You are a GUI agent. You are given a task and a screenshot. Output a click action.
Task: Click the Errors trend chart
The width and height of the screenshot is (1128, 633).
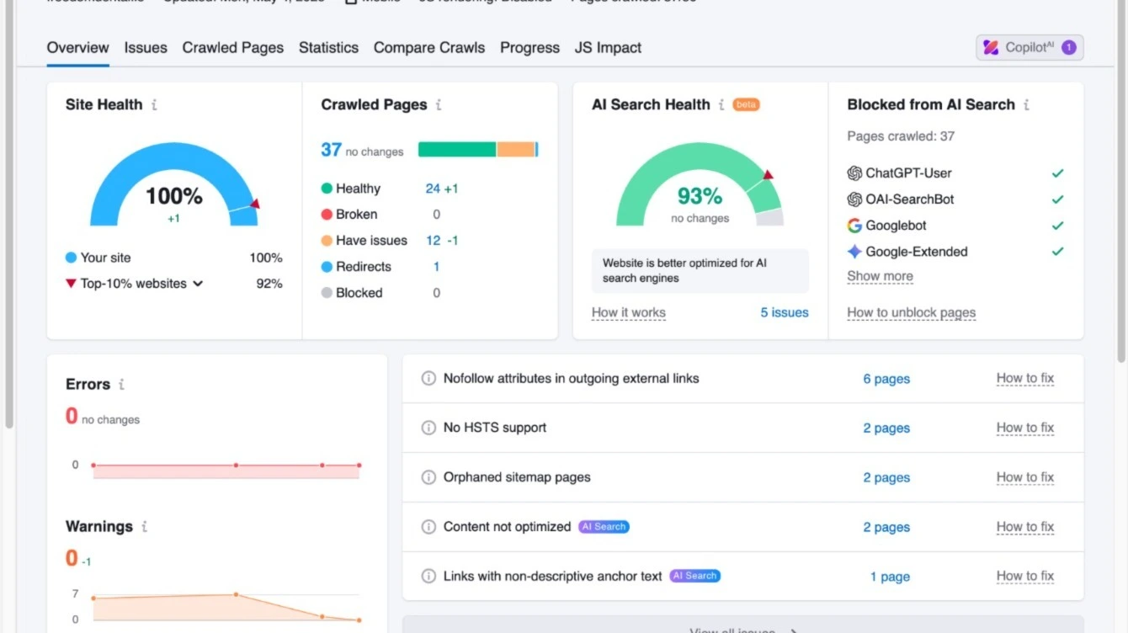(226, 470)
